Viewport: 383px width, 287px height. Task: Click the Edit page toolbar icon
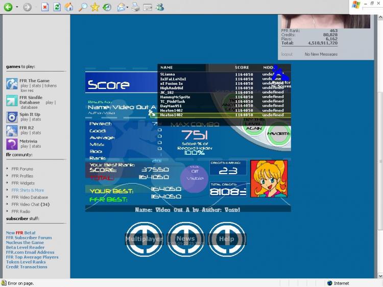click(148, 7)
